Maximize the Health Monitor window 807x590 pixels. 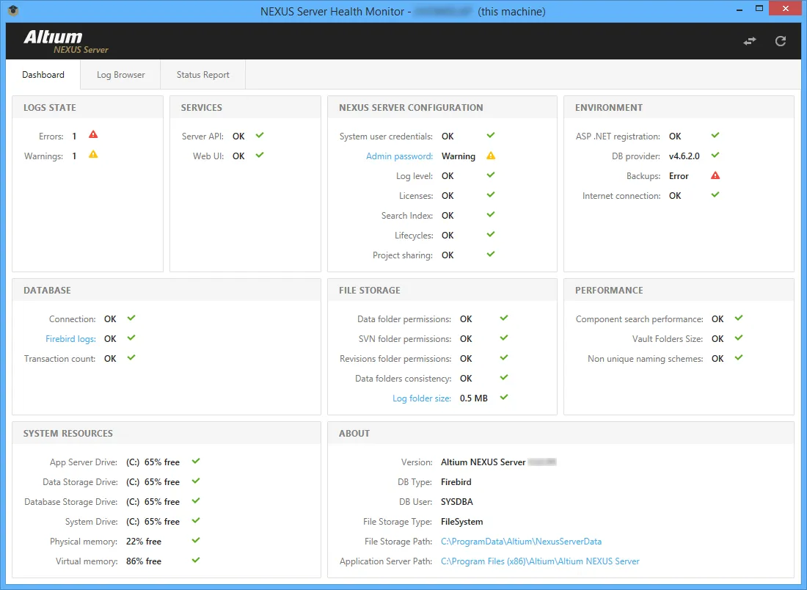tap(759, 8)
